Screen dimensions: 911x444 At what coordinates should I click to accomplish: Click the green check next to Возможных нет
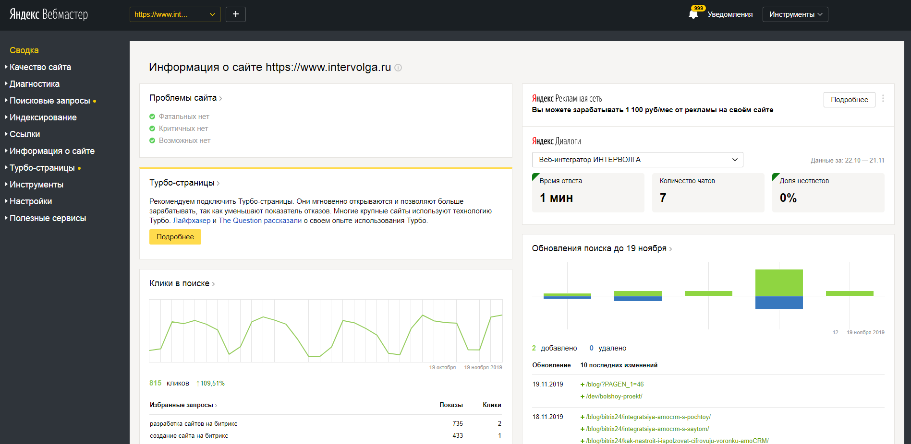tap(152, 140)
